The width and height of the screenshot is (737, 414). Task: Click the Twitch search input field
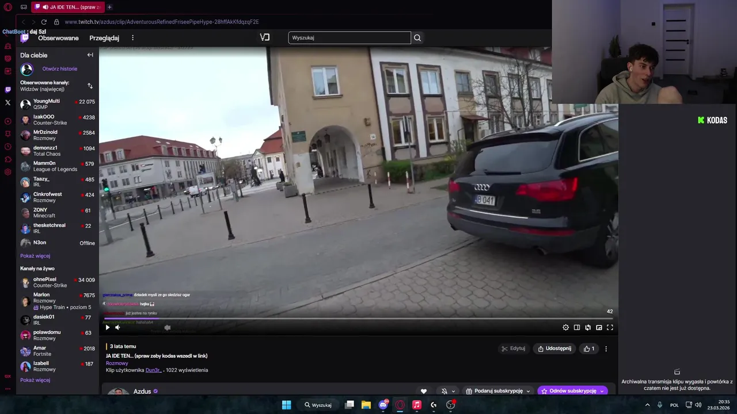coord(349,38)
